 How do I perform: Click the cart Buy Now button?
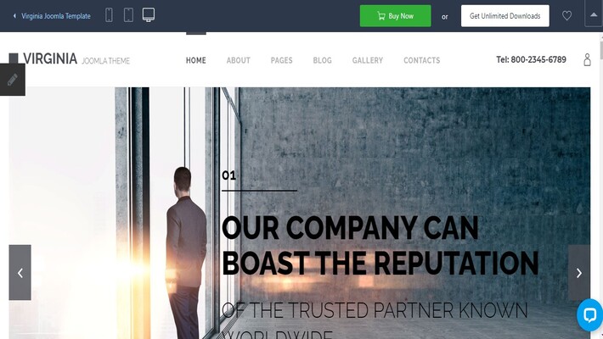[x=395, y=16]
